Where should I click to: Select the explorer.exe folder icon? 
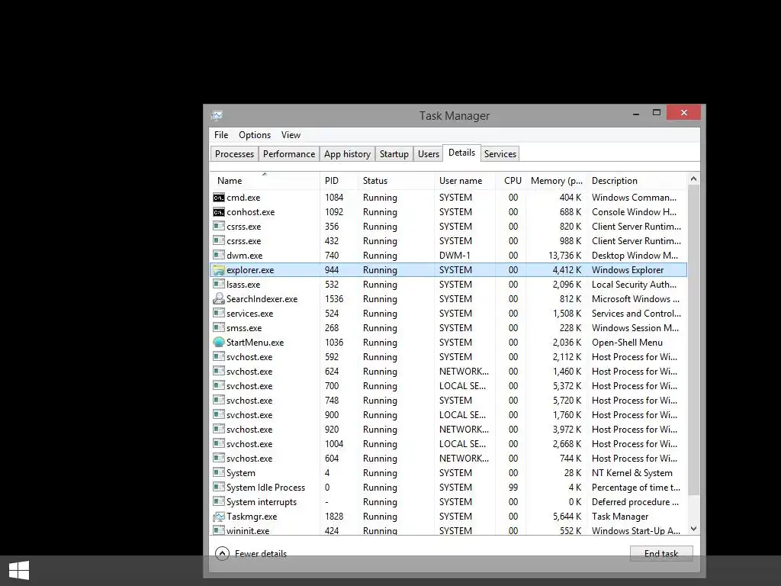(219, 270)
